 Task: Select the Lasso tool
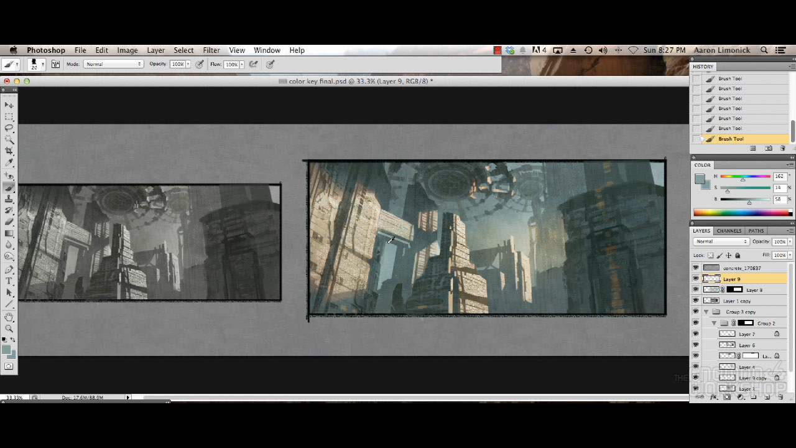click(x=9, y=128)
